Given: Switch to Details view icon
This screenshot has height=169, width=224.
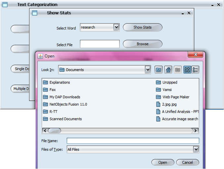Looking at the screenshot, I should pyautogui.click(x=195, y=70).
